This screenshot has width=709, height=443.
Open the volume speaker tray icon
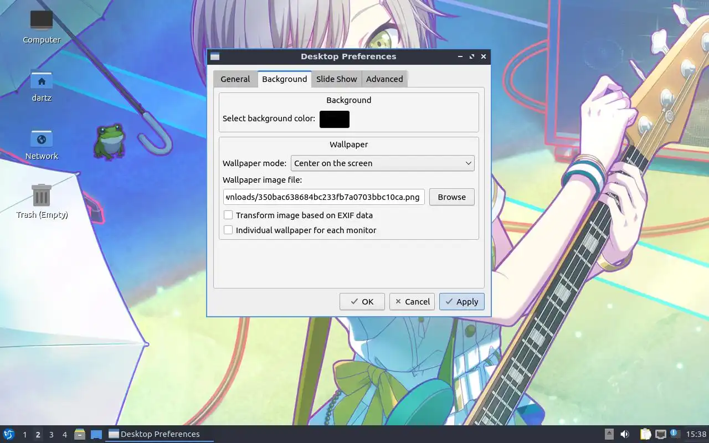click(625, 434)
